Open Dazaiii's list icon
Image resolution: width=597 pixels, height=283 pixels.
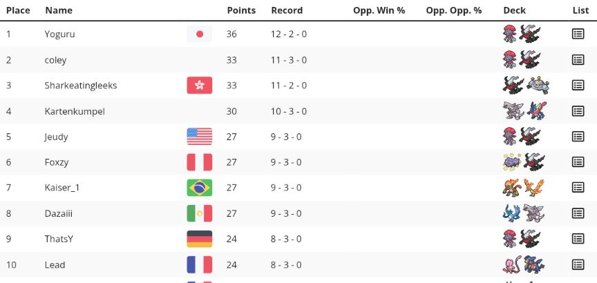pos(578,213)
